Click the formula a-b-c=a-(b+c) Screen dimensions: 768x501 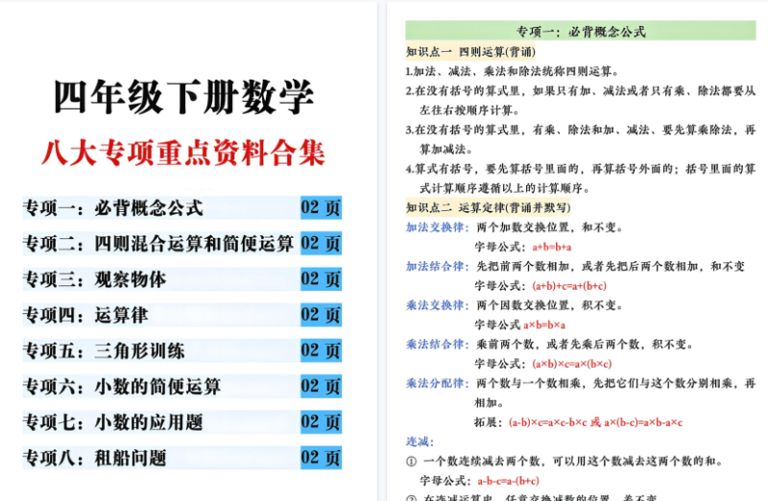[509, 481]
